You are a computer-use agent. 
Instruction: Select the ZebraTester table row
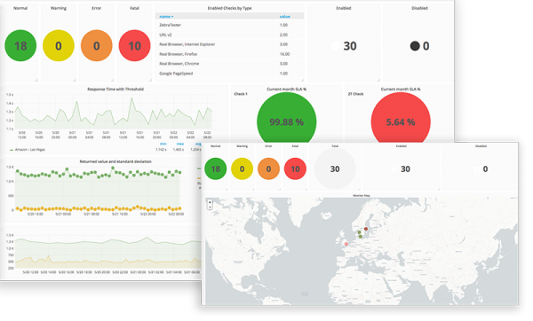[230, 25]
